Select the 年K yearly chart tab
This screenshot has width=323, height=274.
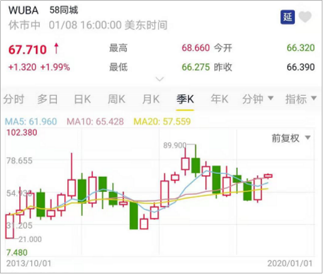click(219, 99)
